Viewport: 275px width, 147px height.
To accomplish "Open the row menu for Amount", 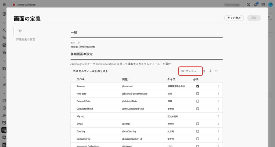I will (x=218, y=86).
